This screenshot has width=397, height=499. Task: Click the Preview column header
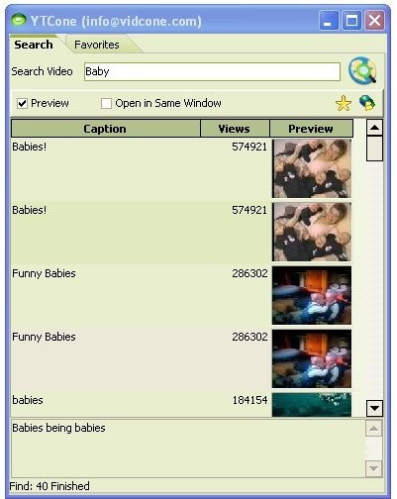tap(311, 129)
